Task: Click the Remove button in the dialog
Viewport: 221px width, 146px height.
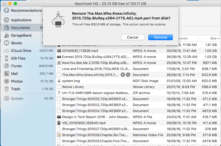Action: pyautogui.click(x=160, y=37)
